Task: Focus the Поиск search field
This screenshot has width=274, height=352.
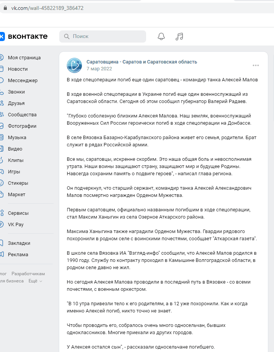Action: point(102,36)
